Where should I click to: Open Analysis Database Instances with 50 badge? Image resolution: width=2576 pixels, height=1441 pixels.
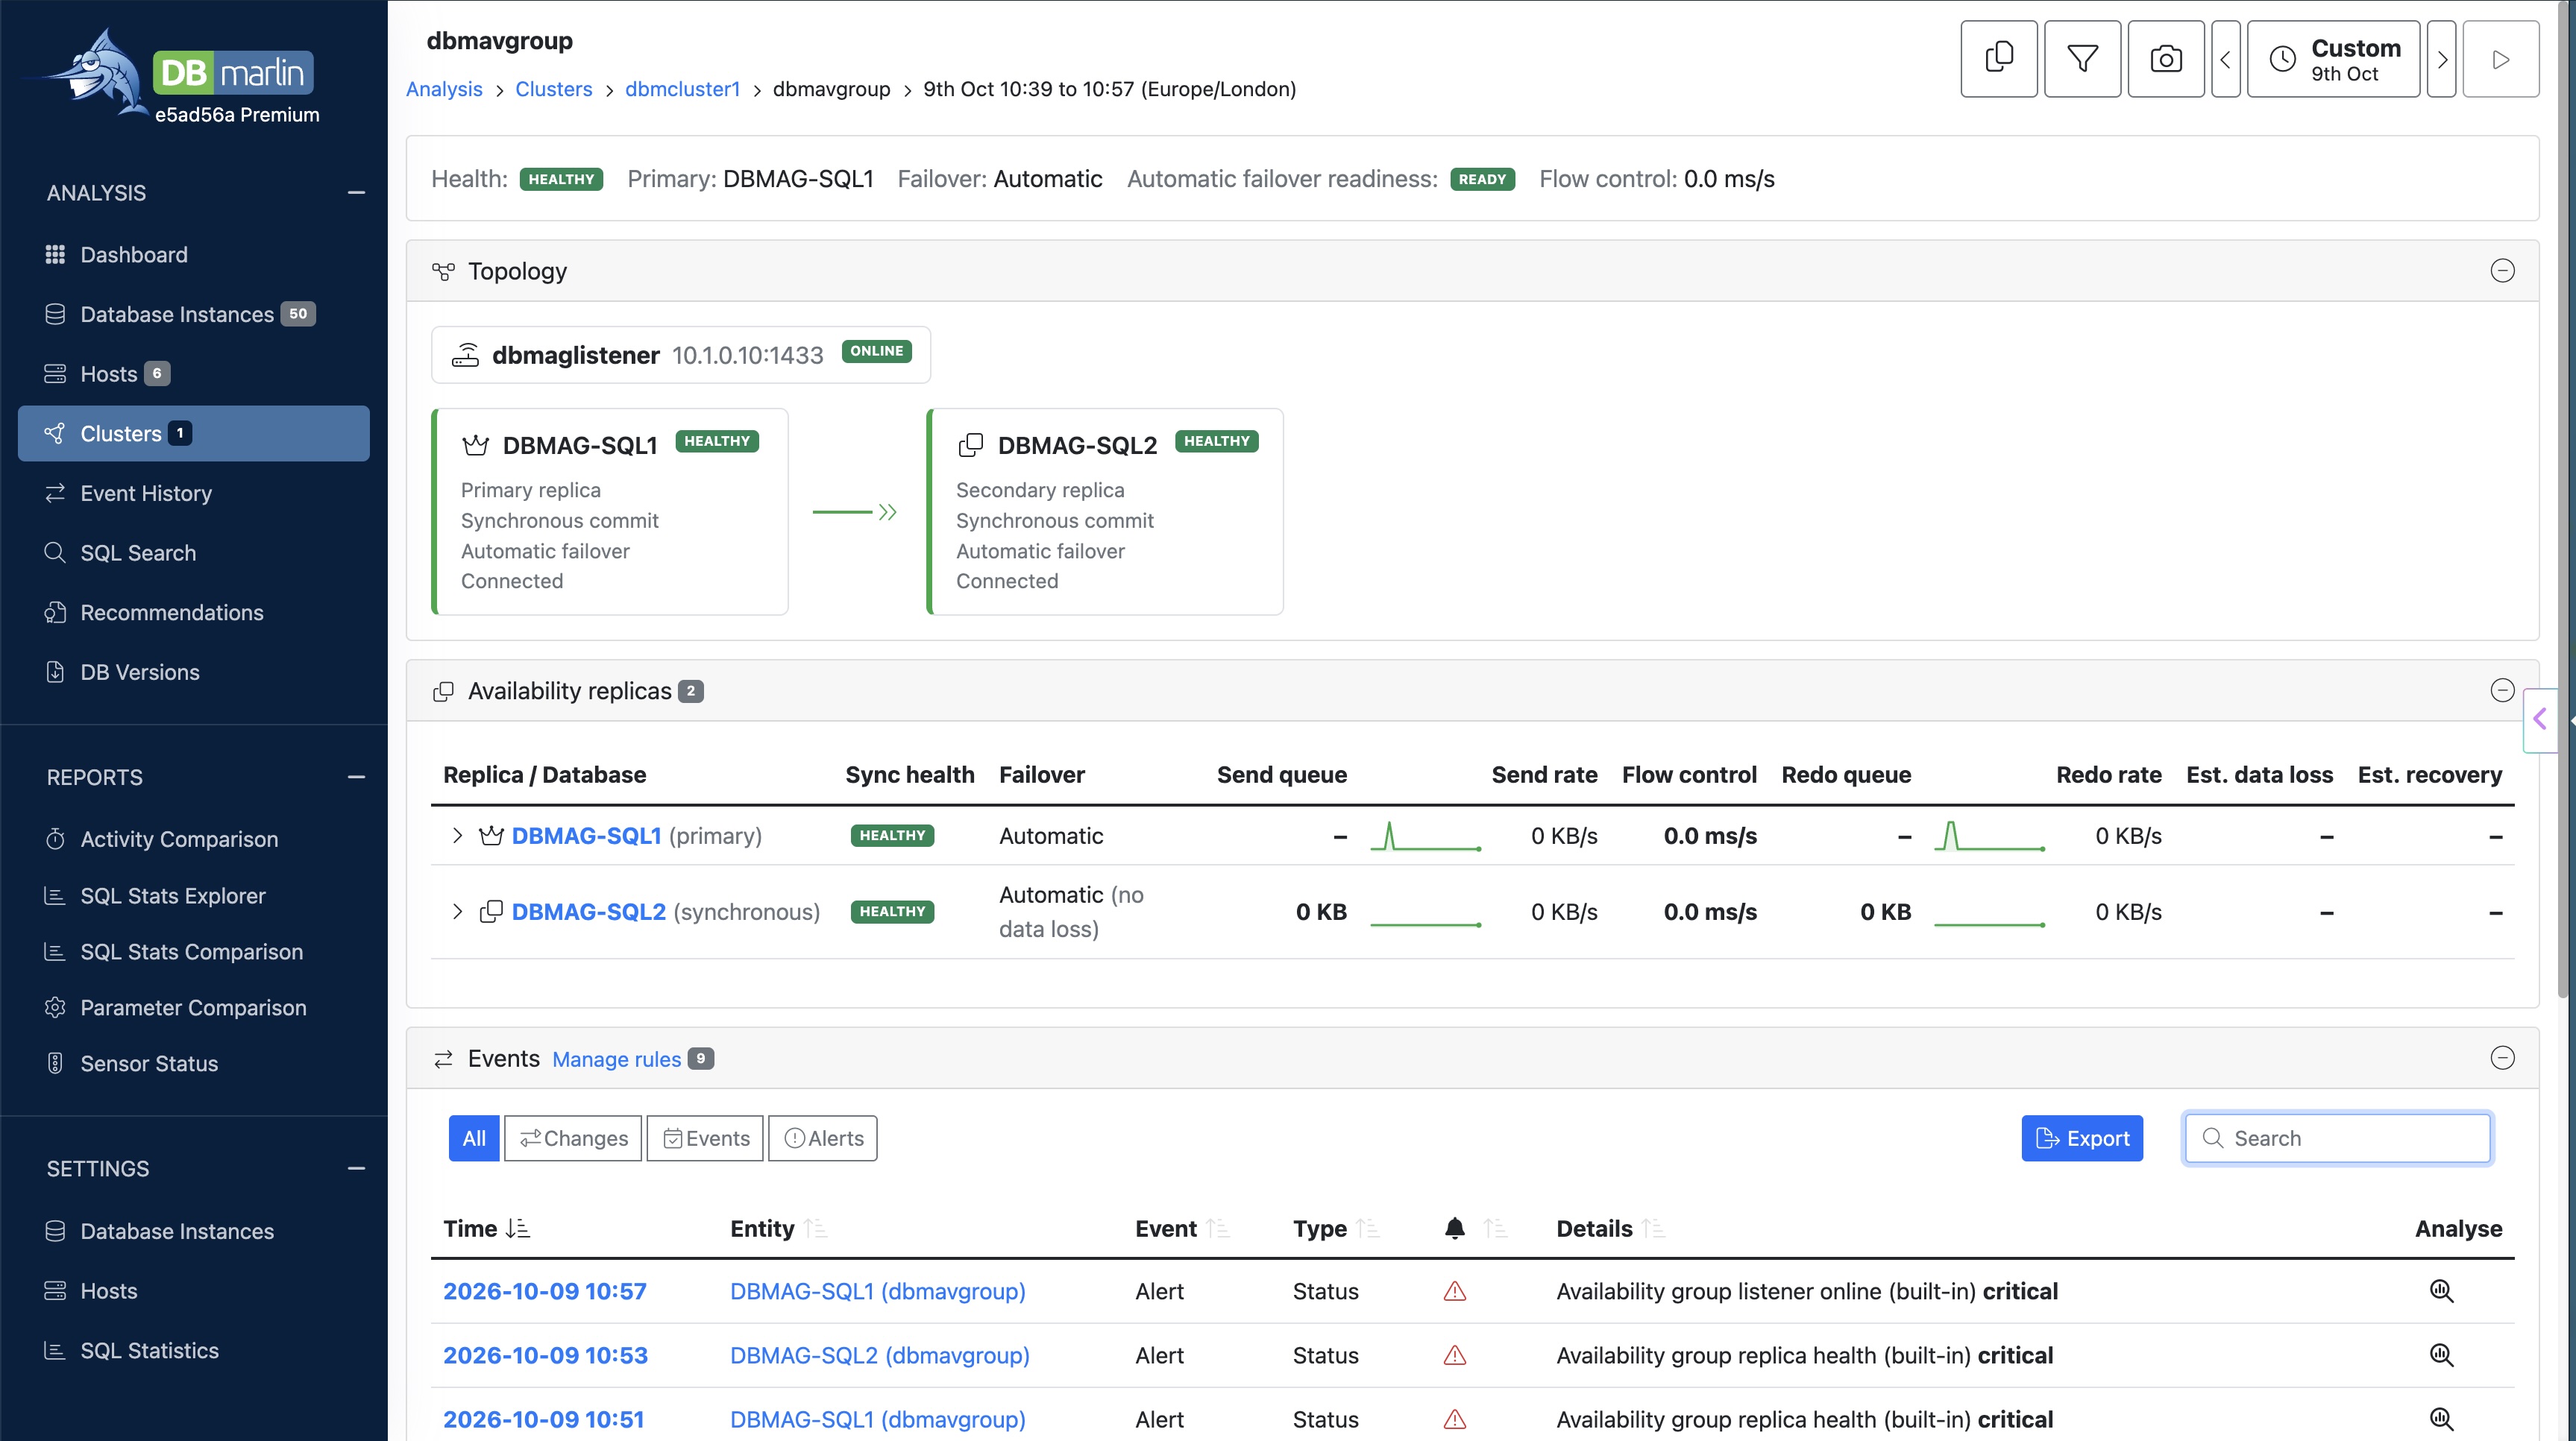(194, 314)
